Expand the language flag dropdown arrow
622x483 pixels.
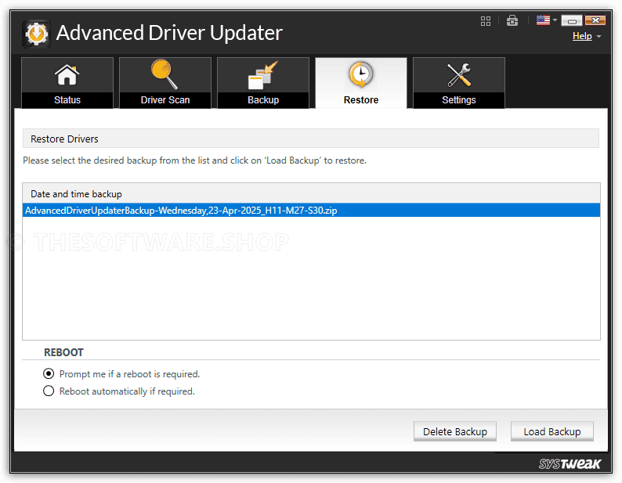[x=555, y=20]
